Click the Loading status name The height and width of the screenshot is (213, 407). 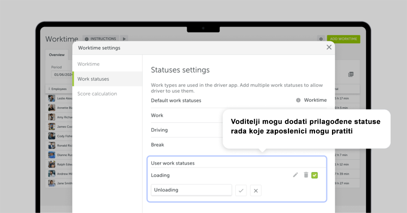pos(160,175)
